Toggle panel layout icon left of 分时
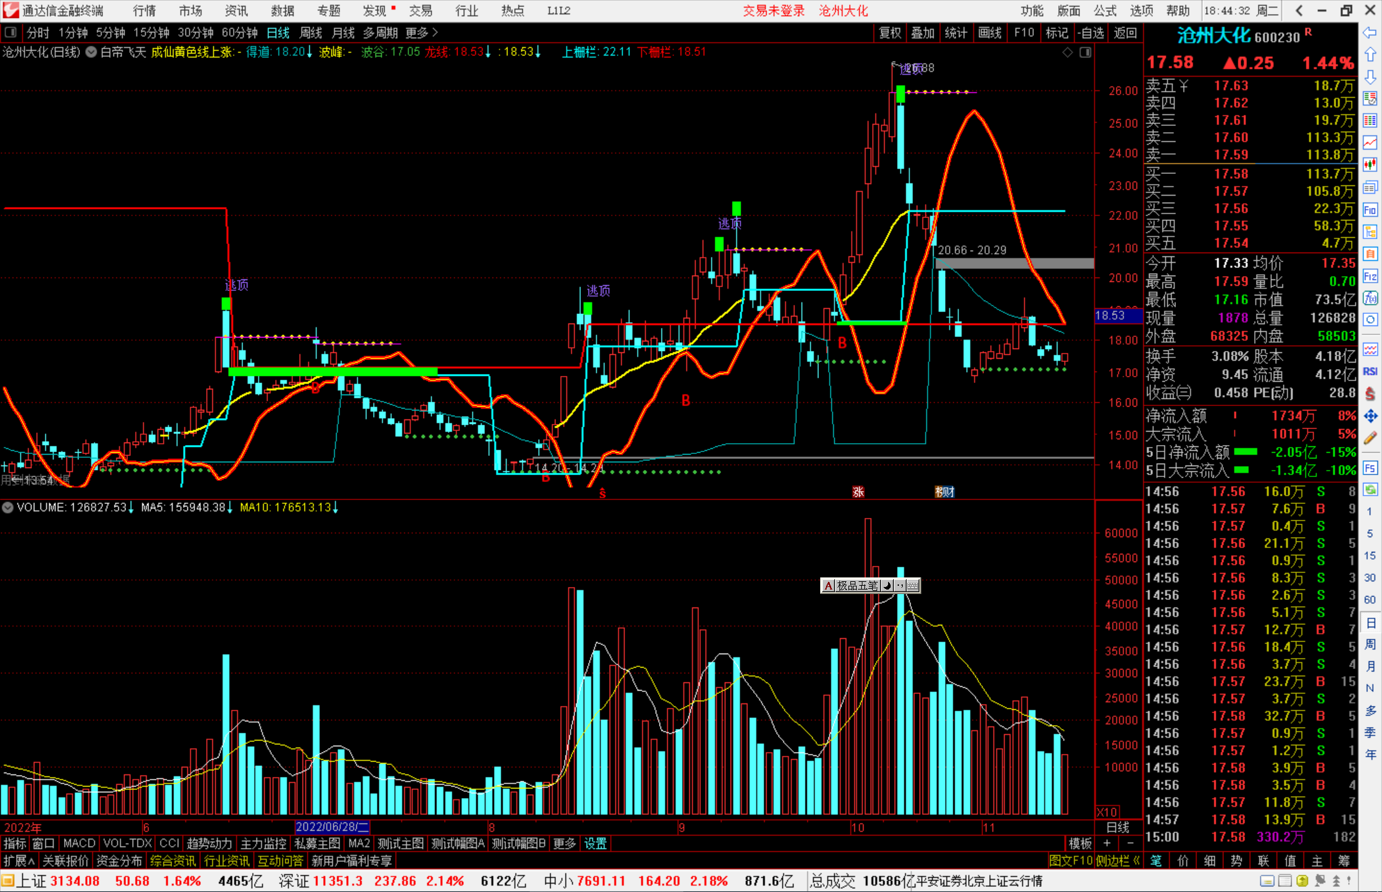Screen dimensions: 1382x892 click(x=10, y=33)
